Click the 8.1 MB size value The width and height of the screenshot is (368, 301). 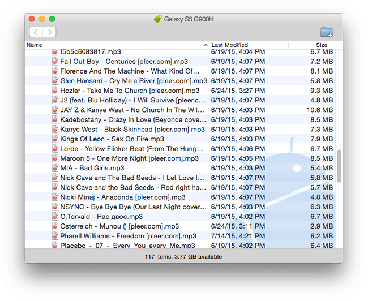point(322,71)
